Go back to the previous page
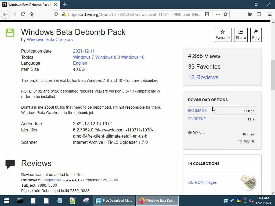The width and height of the screenshot is (275, 206). 5,14
